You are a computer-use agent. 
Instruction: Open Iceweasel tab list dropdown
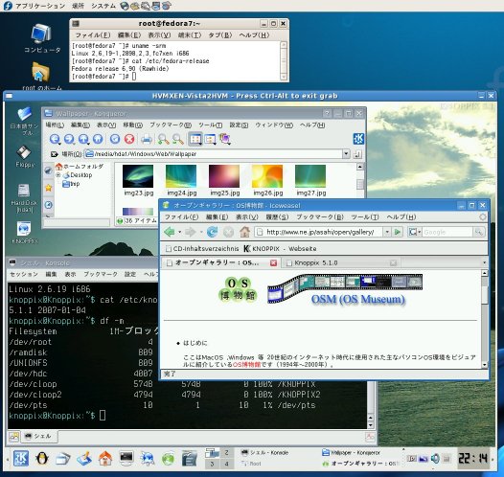pos(484,263)
